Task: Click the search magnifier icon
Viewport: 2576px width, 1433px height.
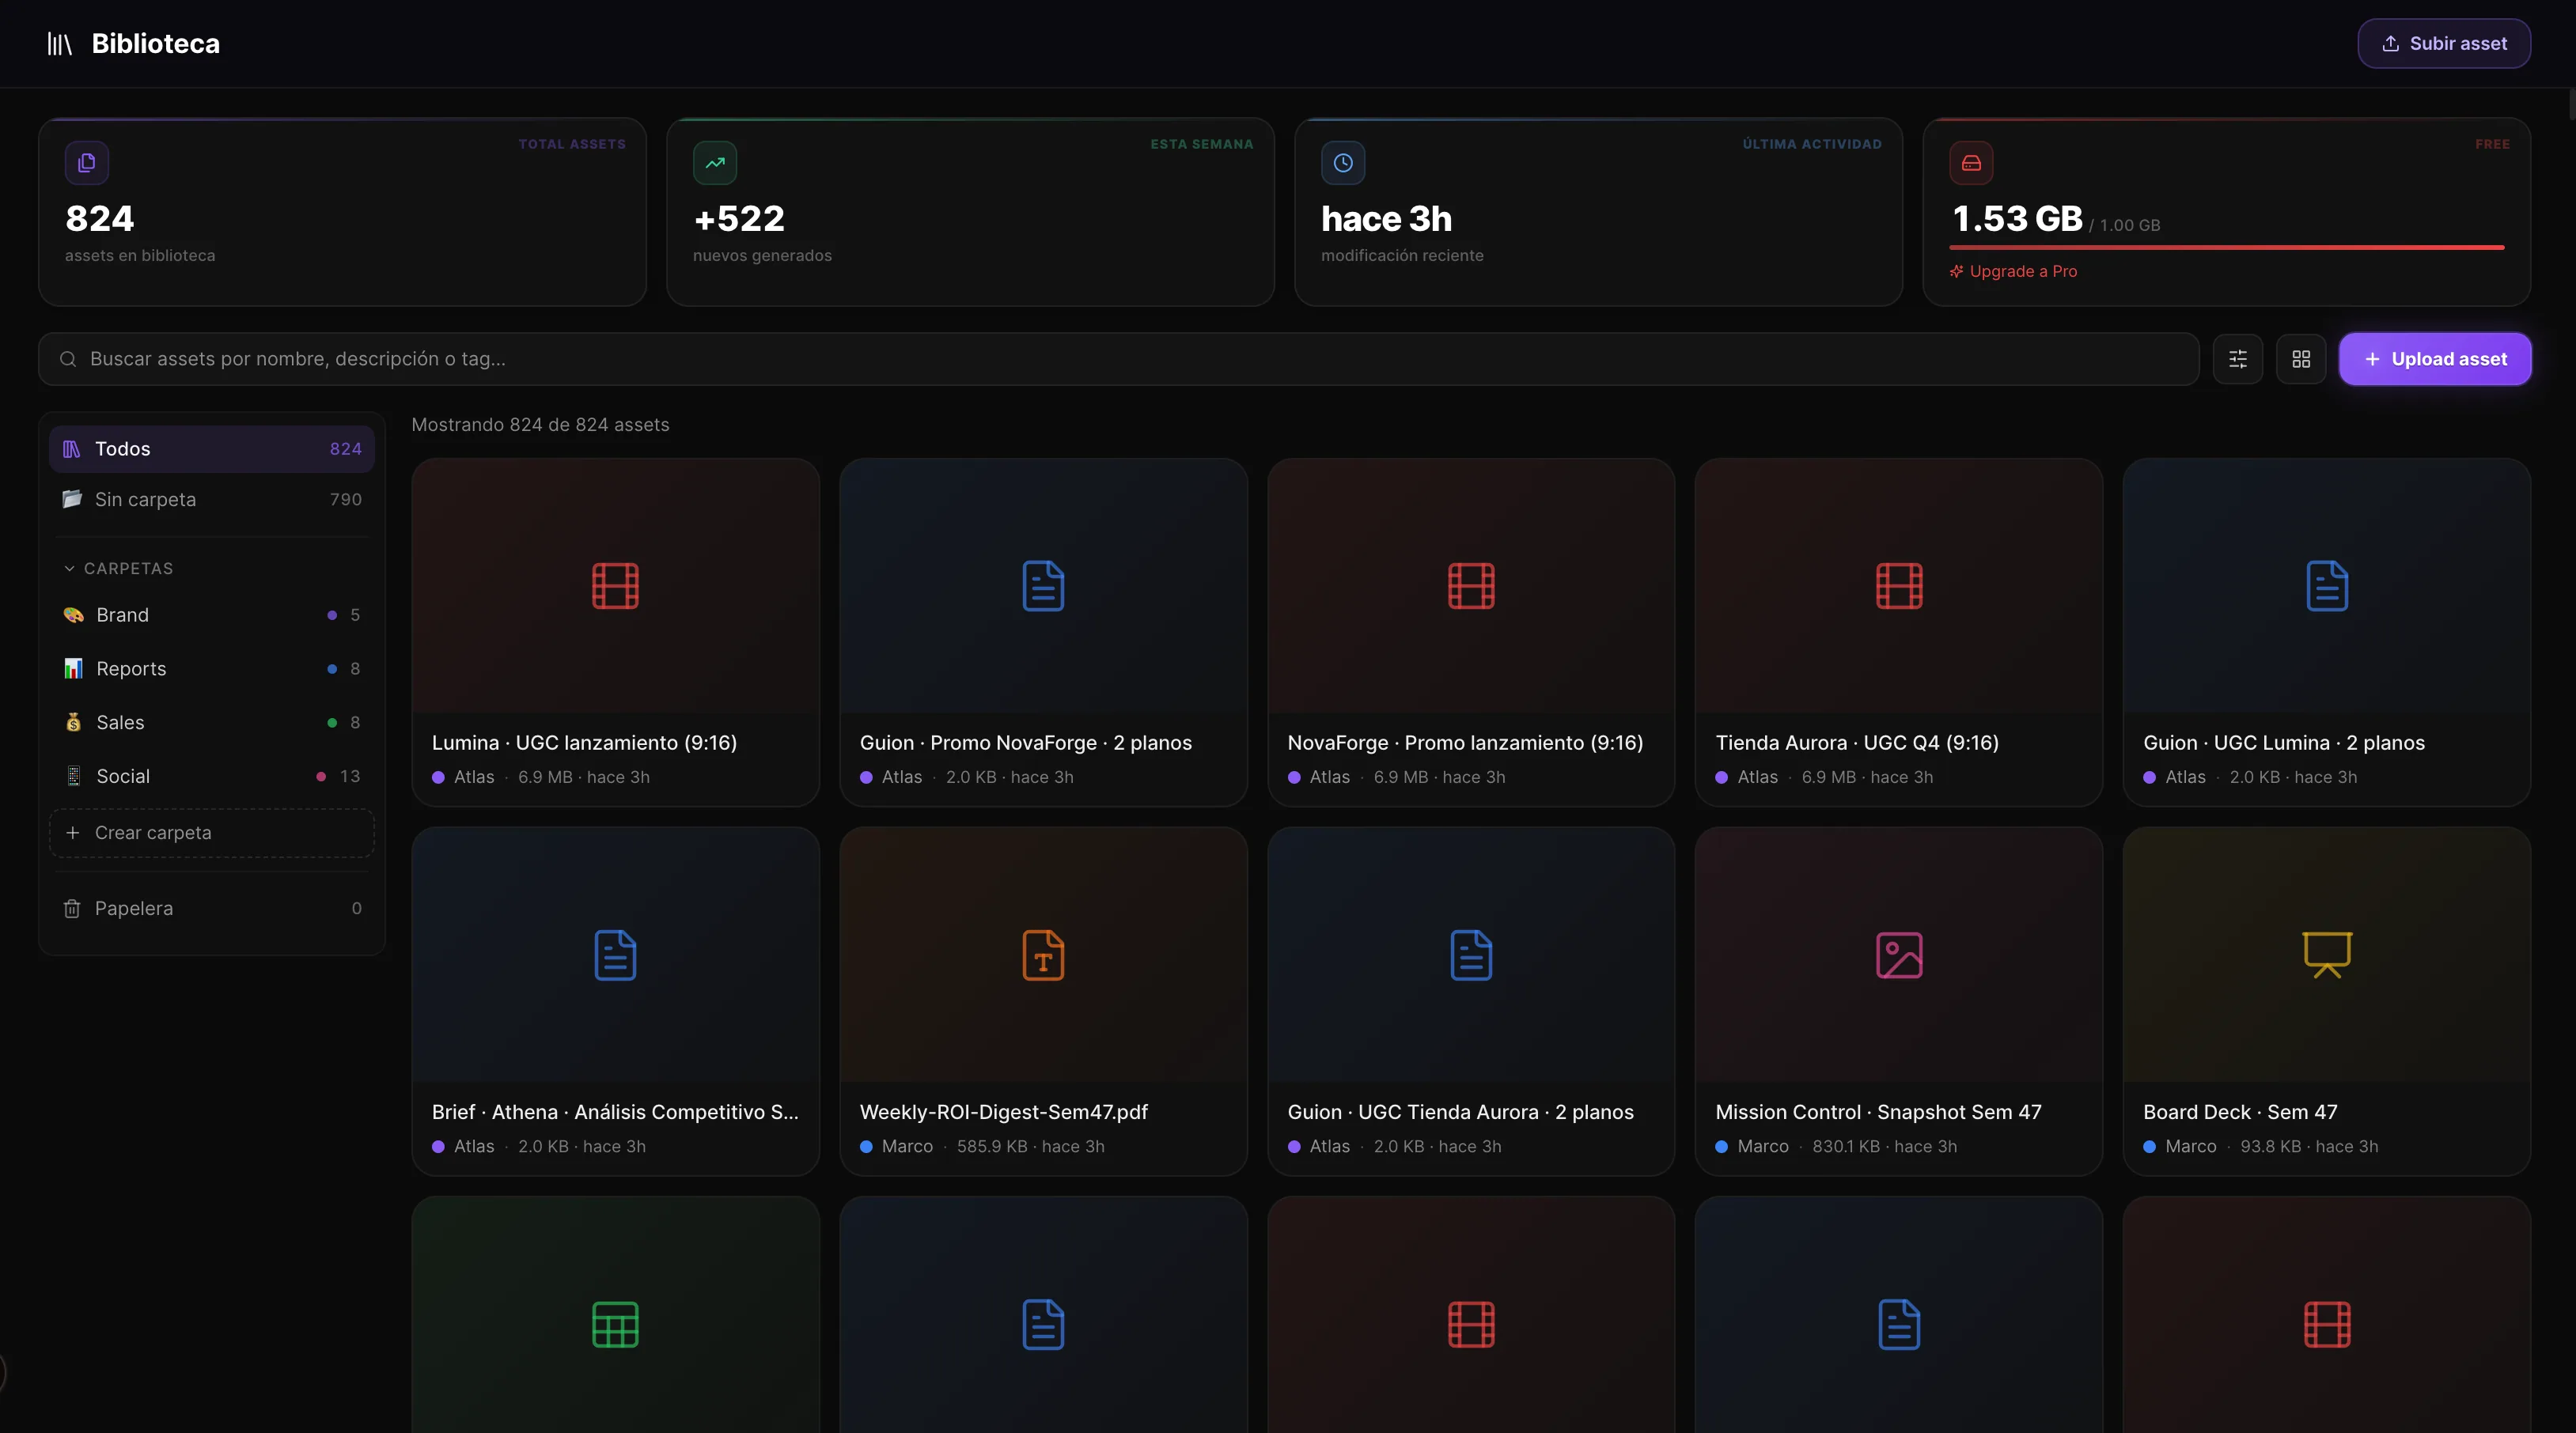Action: 68,359
